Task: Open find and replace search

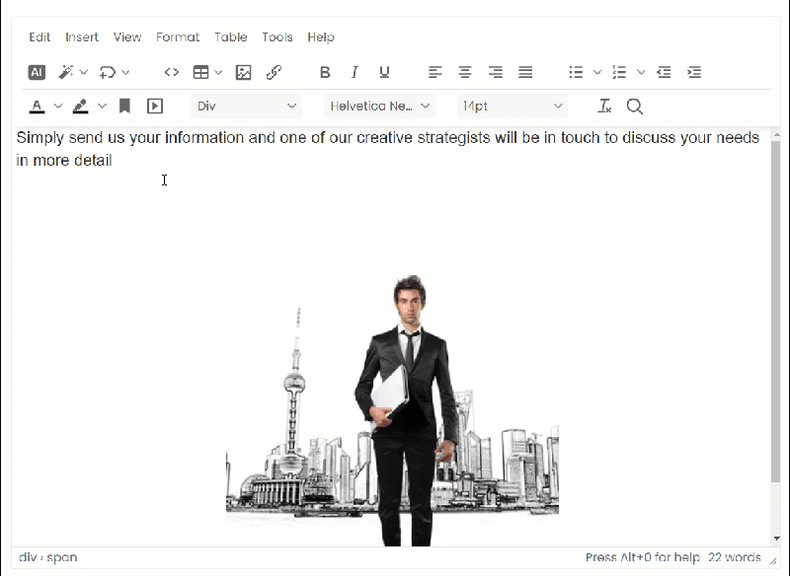Action: pyautogui.click(x=634, y=107)
